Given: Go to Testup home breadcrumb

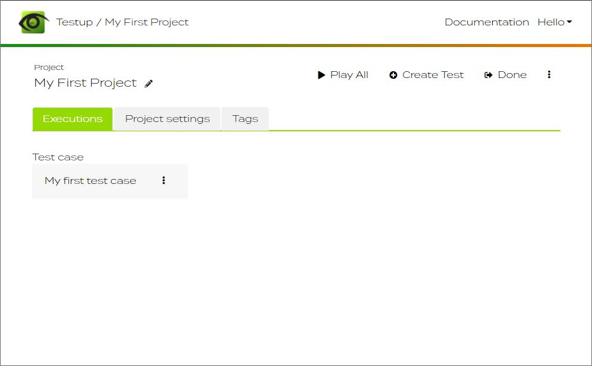Looking at the screenshot, I should (74, 22).
